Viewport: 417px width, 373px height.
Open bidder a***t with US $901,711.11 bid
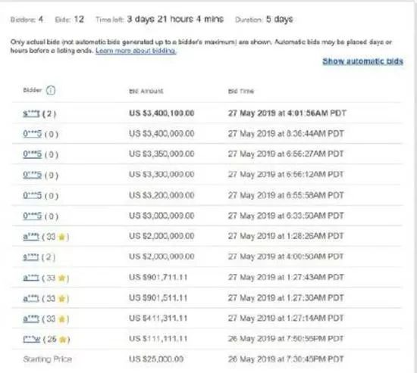(x=31, y=278)
